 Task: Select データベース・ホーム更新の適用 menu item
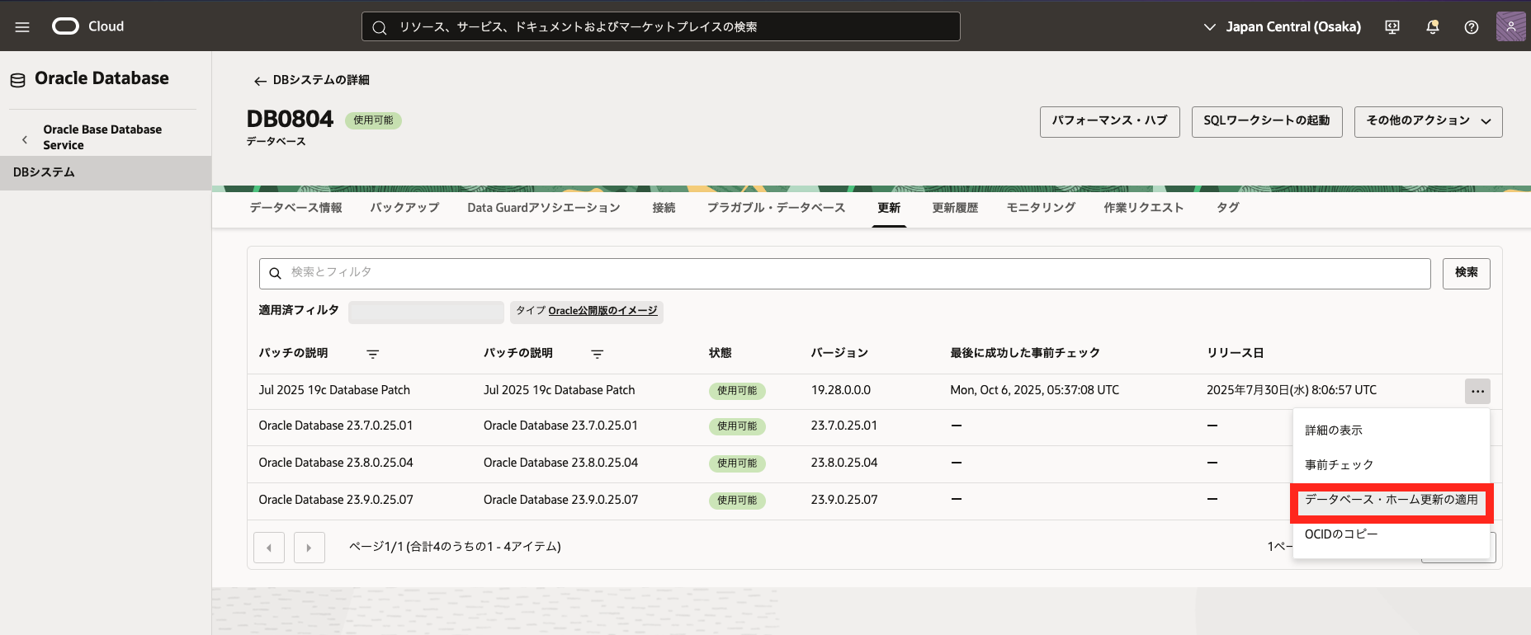coord(1391,500)
